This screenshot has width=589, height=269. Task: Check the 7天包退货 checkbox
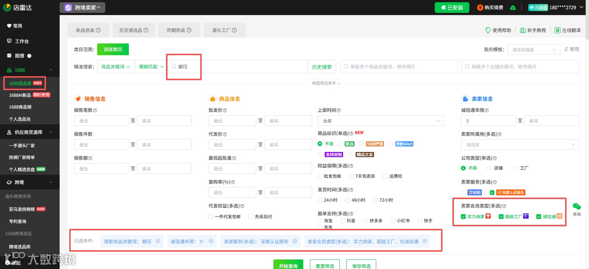(x=351, y=176)
